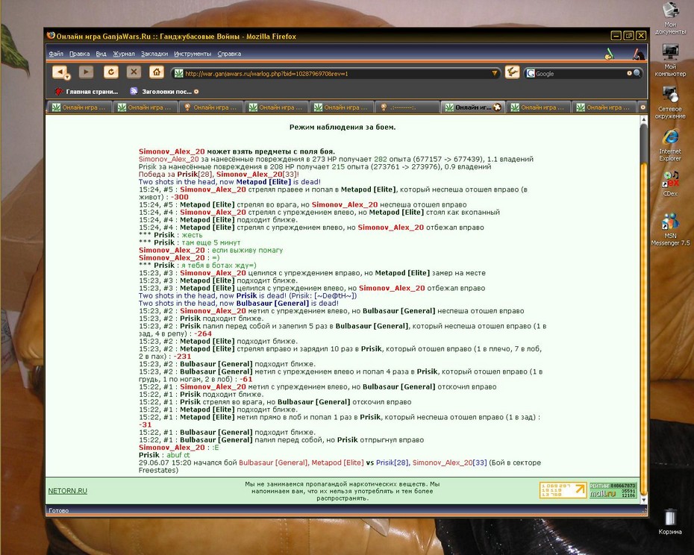Maximize the Firefox window

point(628,36)
